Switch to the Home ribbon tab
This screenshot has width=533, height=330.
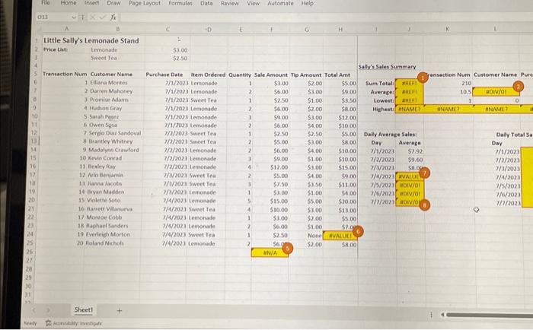[69, 3]
